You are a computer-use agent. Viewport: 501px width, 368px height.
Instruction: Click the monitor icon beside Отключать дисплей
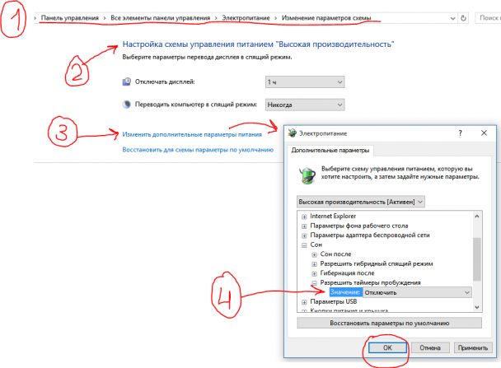coord(127,82)
